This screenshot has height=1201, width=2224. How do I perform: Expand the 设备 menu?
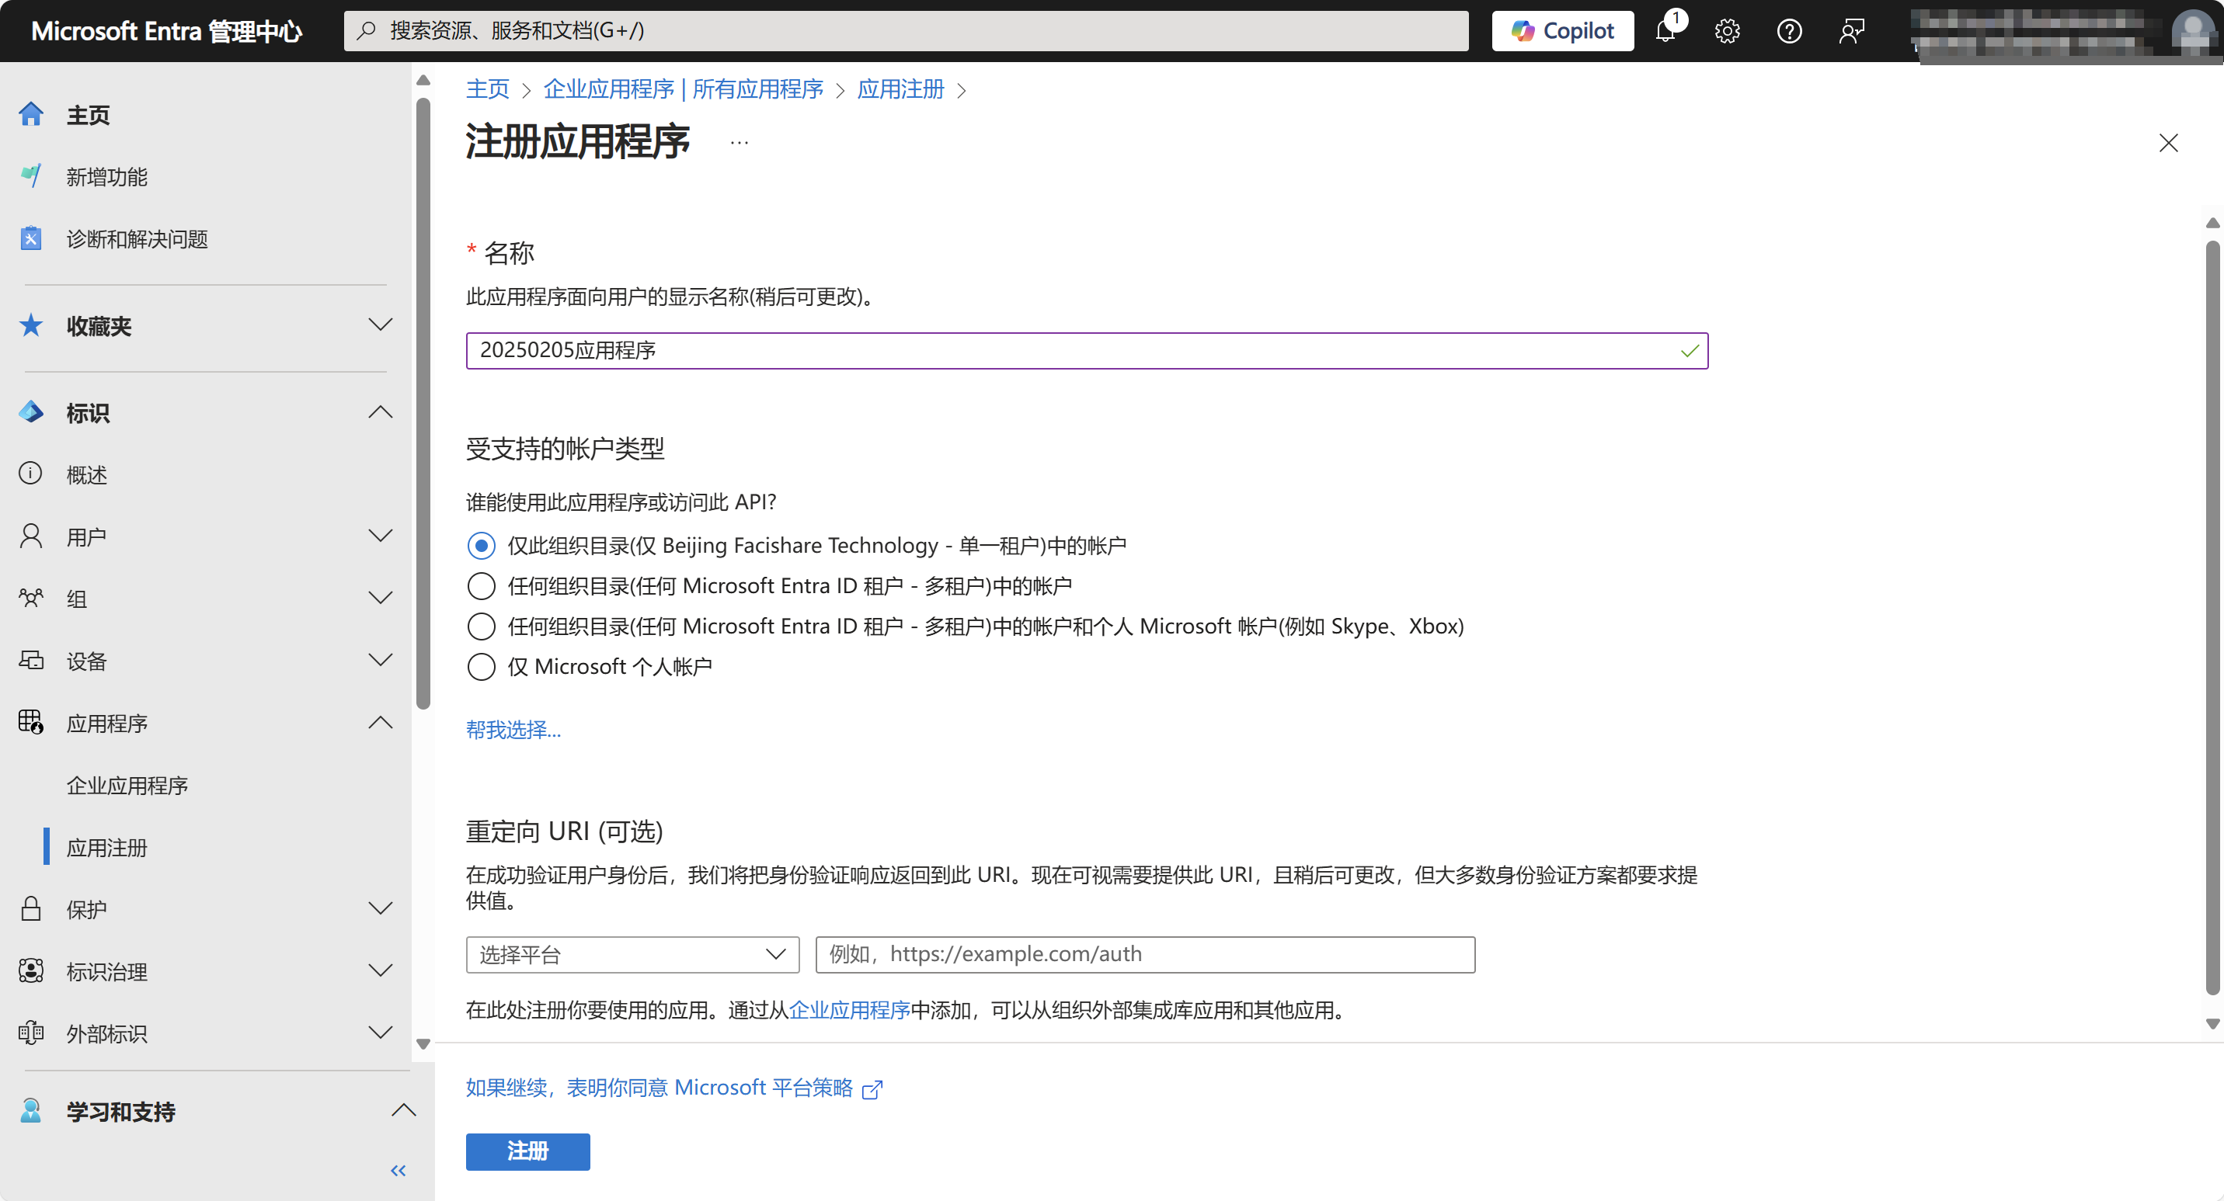coord(380,660)
